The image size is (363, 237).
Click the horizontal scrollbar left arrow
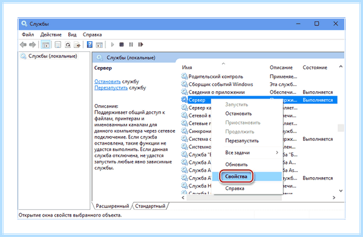183,198
